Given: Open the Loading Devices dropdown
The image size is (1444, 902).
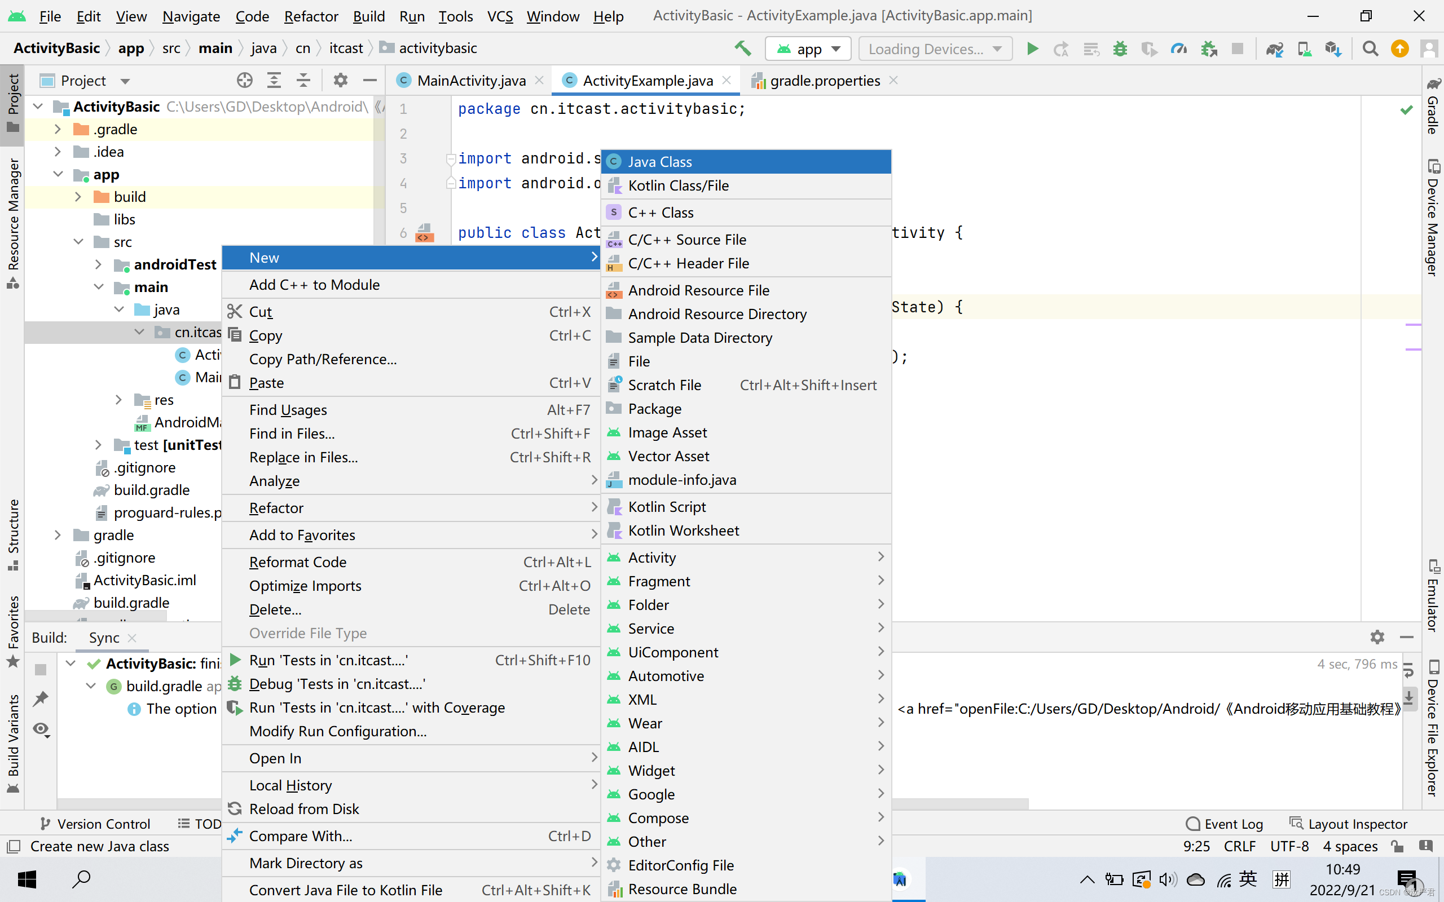Looking at the screenshot, I should tap(935, 48).
